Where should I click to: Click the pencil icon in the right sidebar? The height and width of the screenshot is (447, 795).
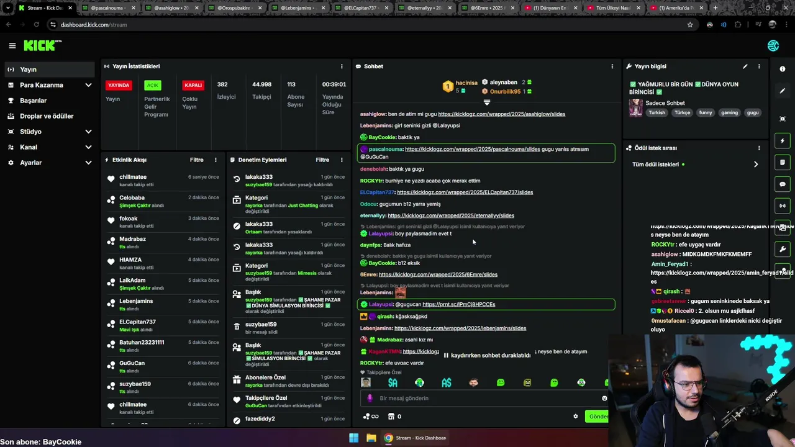click(783, 91)
